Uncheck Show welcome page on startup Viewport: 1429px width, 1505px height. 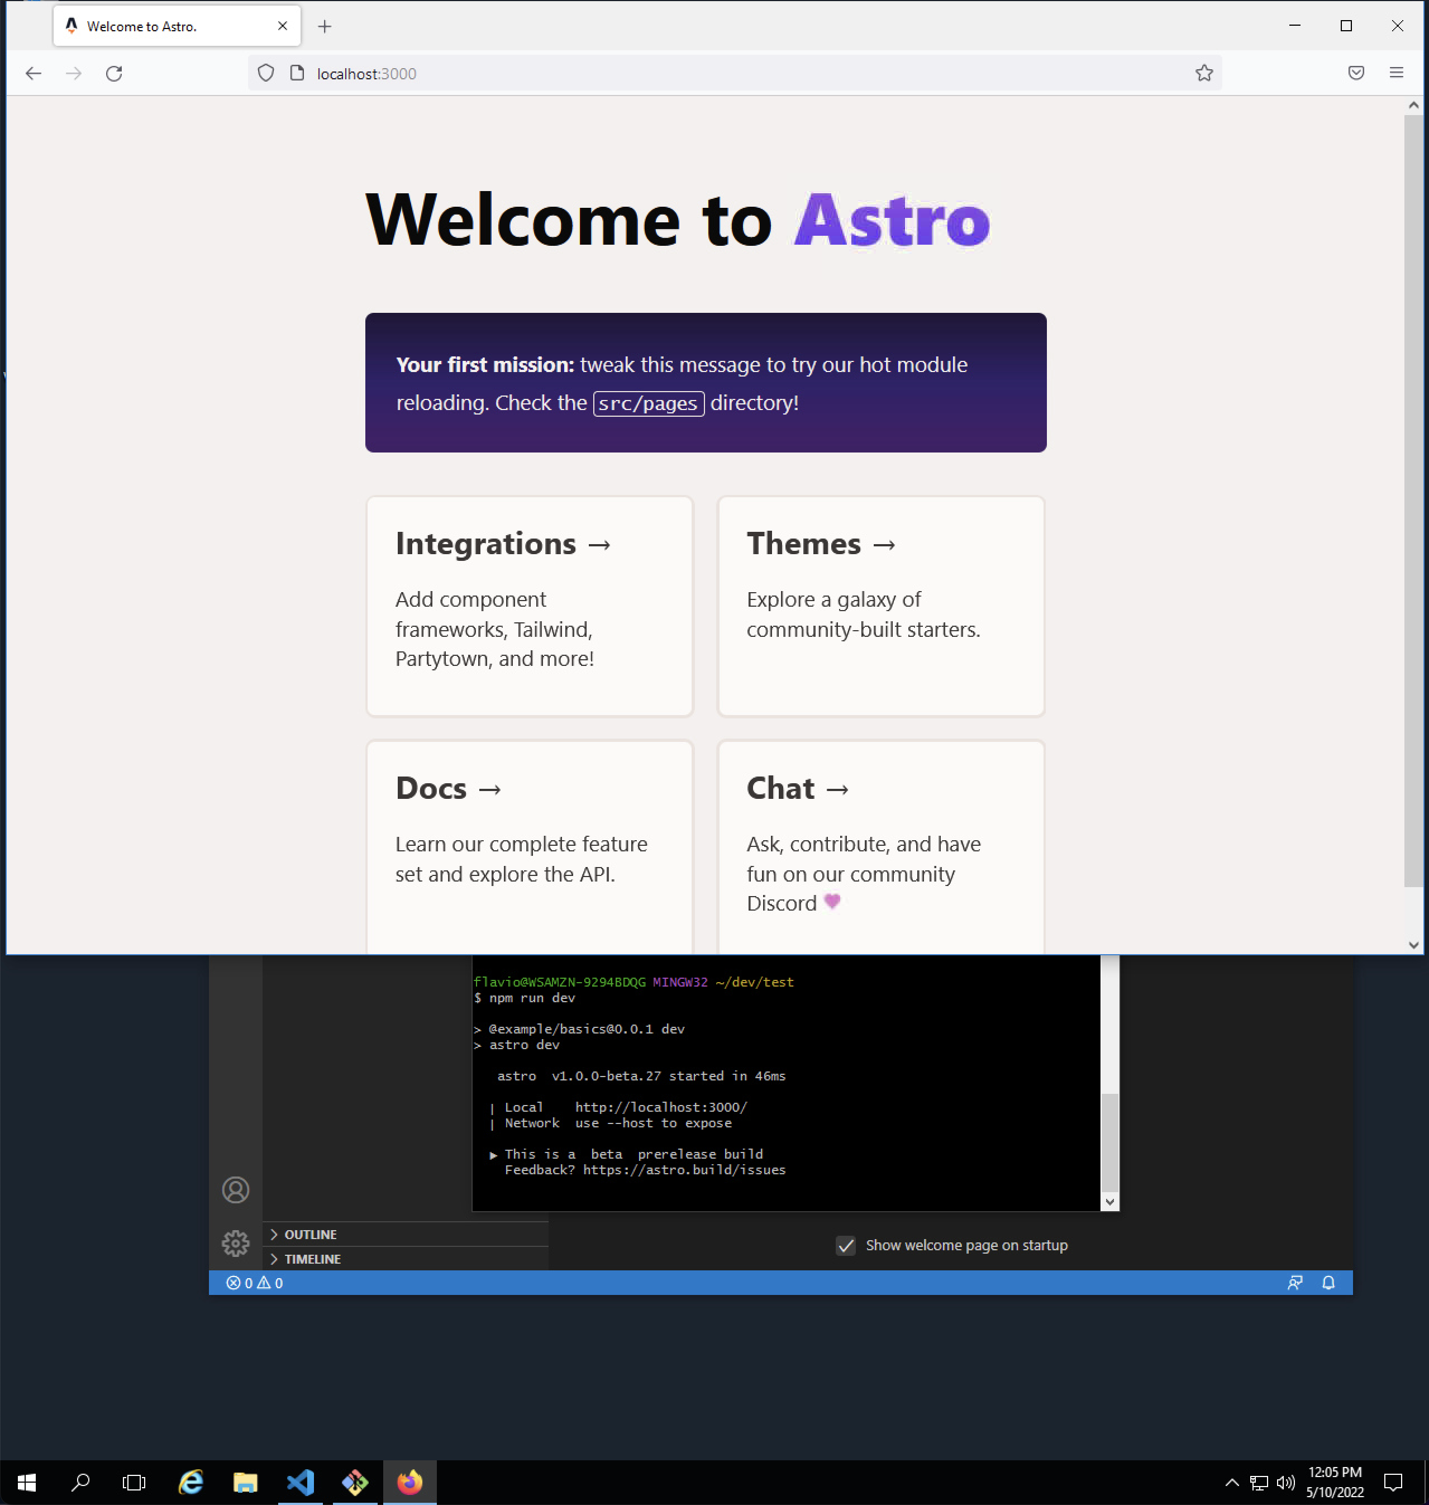(845, 1245)
